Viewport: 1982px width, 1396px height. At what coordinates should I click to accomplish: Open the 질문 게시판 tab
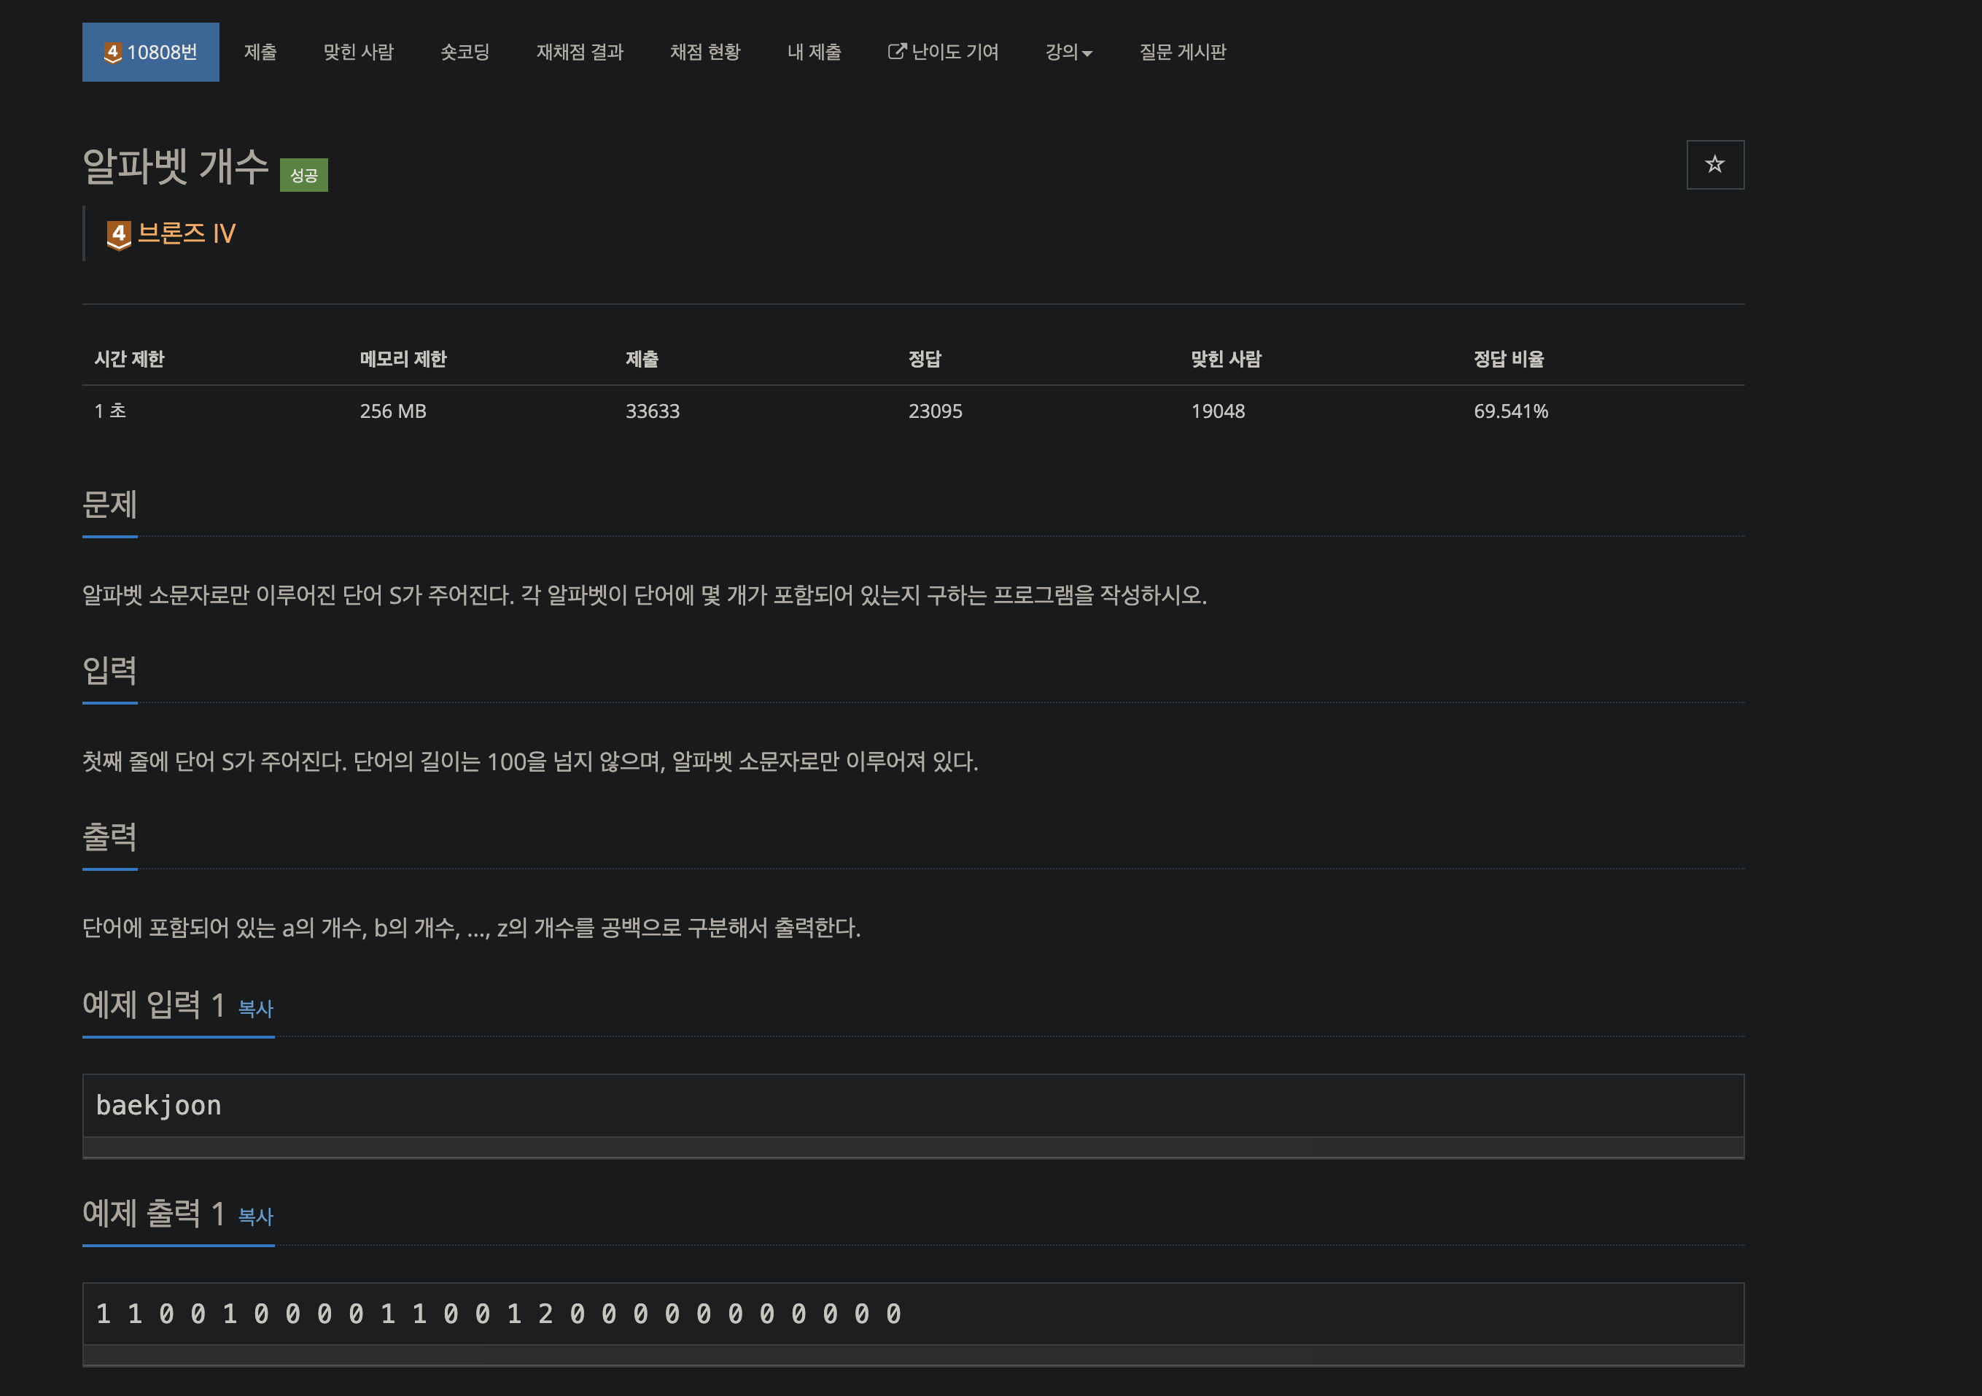click(x=1182, y=53)
